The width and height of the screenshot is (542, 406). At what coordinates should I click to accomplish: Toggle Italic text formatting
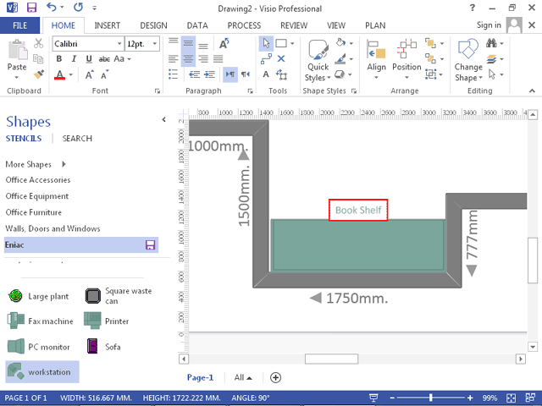click(73, 59)
